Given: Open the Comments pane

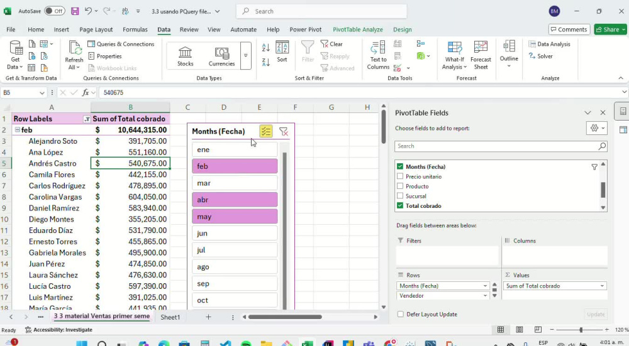Looking at the screenshot, I should pyautogui.click(x=569, y=30).
